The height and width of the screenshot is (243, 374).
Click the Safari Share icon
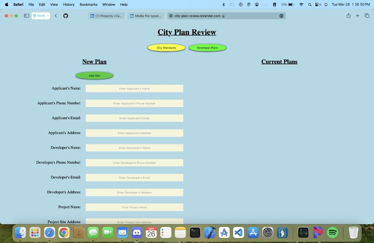348,16
